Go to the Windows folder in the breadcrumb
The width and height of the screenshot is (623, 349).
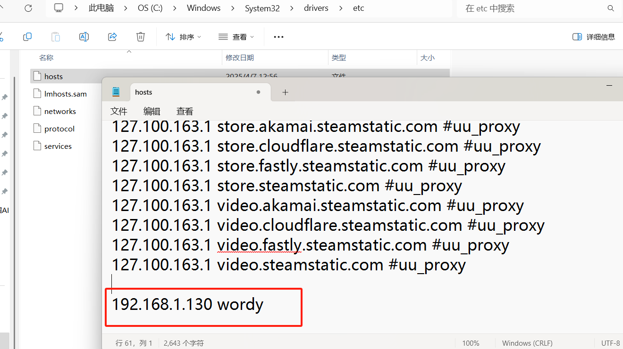[x=204, y=8]
